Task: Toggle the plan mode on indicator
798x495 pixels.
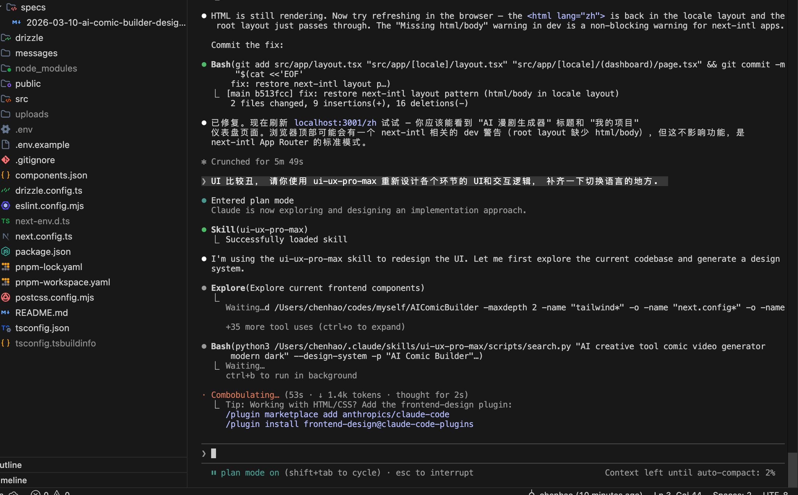Action: click(x=250, y=473)
